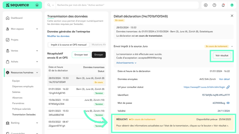Switch to the Mutations AV tab
Viewport: 239px width, 134px height.
click(x=99, y=45)
